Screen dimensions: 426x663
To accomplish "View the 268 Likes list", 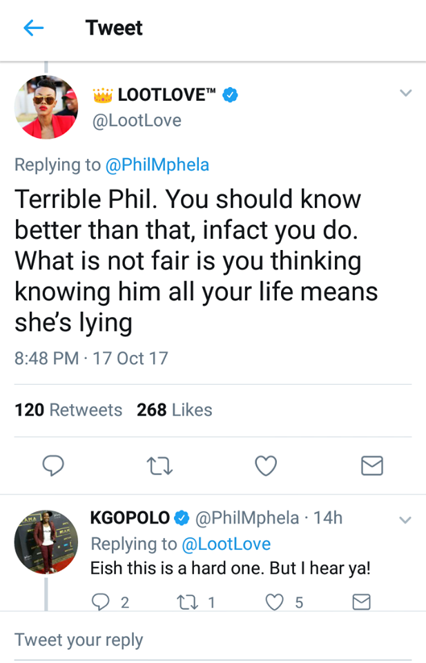I will tap(175, 410).
